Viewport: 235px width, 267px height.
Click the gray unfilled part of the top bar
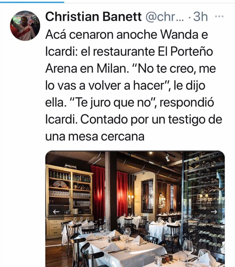pyautogui.click(x=149, y=2)
